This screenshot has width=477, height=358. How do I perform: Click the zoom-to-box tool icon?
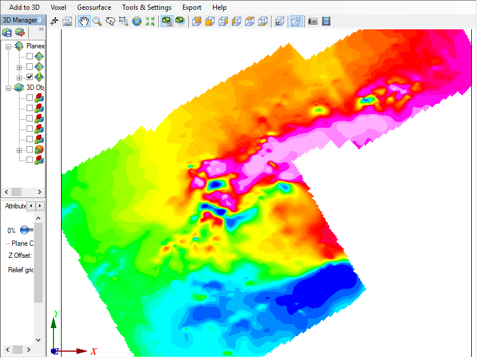[123, 21]
